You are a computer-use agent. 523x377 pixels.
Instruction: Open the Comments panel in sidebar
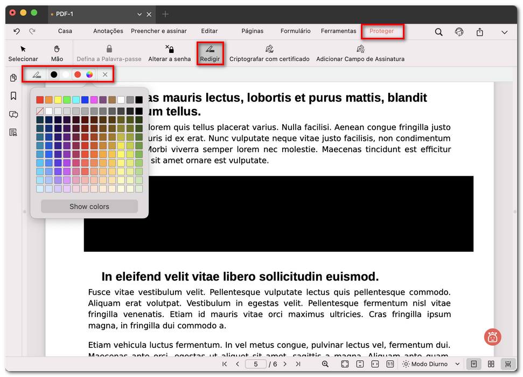[x=12, y=114]
